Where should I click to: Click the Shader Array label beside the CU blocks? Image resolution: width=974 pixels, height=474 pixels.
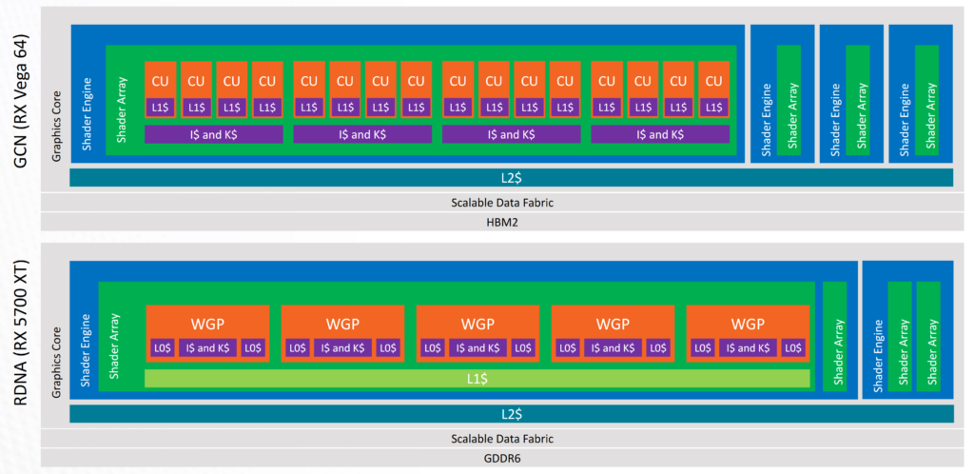click(123, 109)
